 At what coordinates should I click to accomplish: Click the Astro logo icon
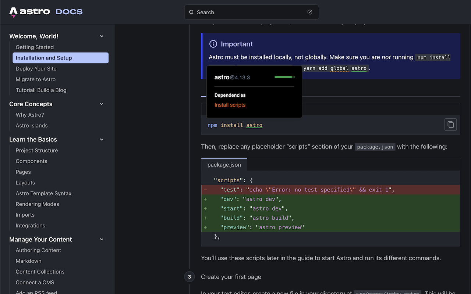click(x=13, y=12)
